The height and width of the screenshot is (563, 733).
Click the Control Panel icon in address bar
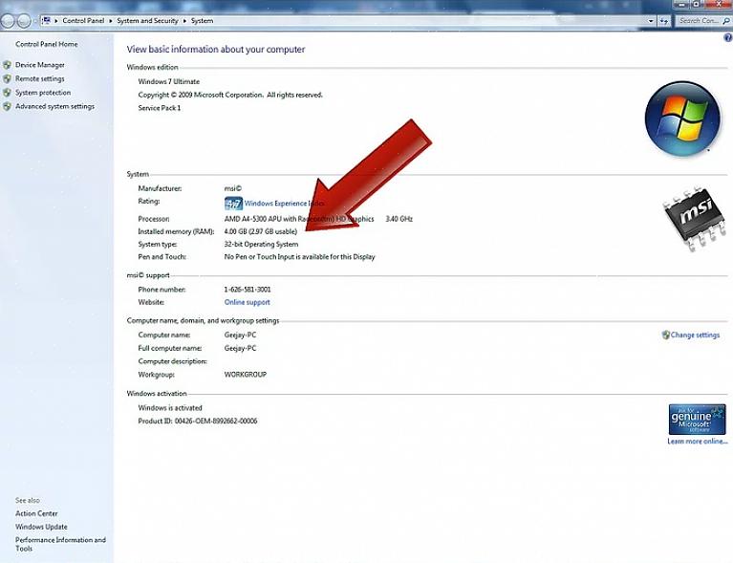tap(46, 21)
